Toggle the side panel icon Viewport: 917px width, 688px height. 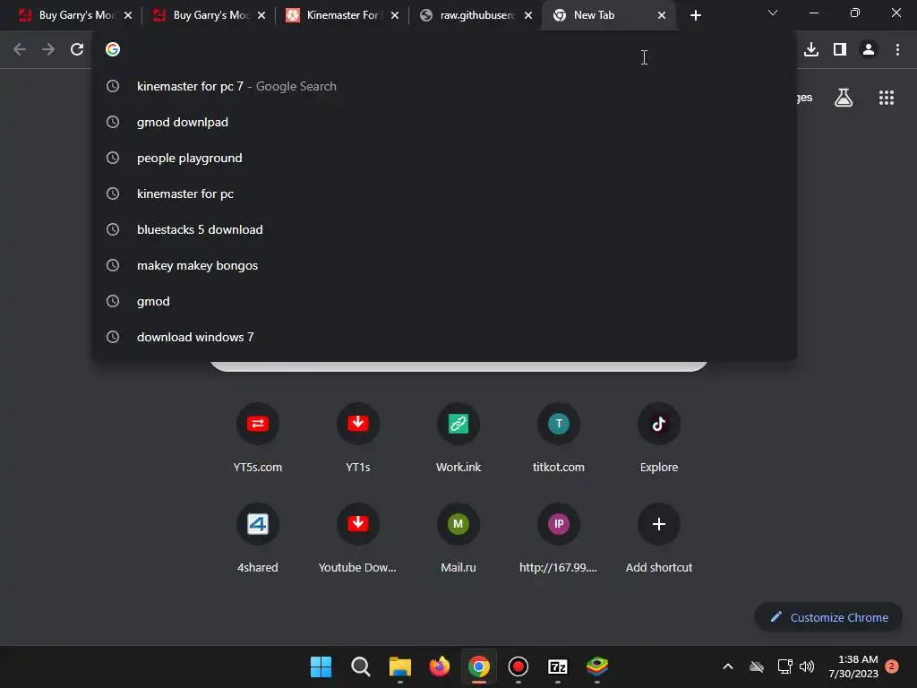point(840,49)
